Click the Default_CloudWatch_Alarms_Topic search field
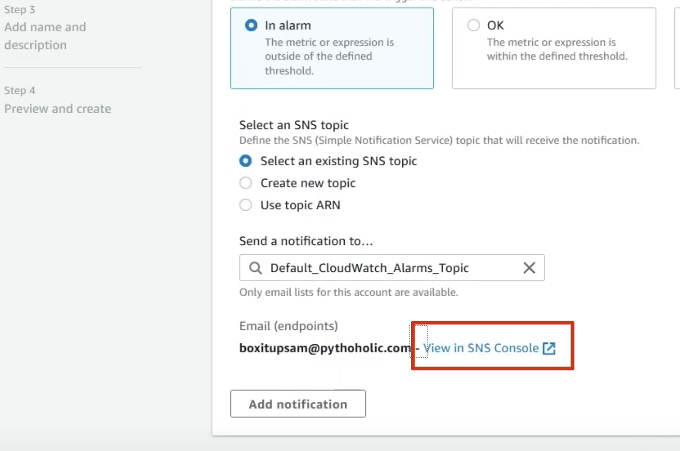This screenshot has height=451, width=680. click(392, 268)
